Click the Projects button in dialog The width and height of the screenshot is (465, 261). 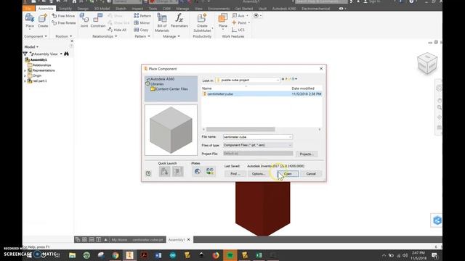tap(307, 154)
